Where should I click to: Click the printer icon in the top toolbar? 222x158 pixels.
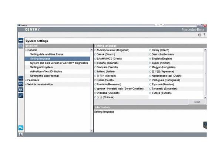pyautogui.click(x=199, y=35)
